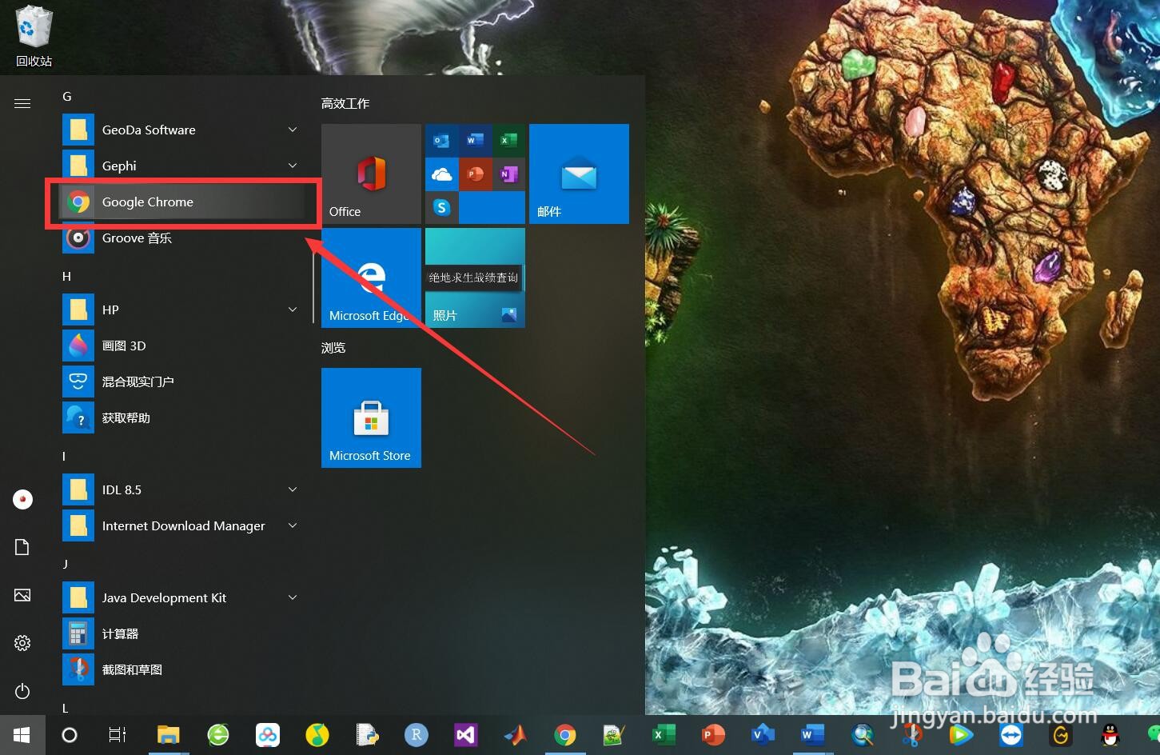Image resolution: width=1160 pixels, height=755 pixels.
Task: Open the small OneDrive tile
Action: pyautogui.click(x=441, y=174)
